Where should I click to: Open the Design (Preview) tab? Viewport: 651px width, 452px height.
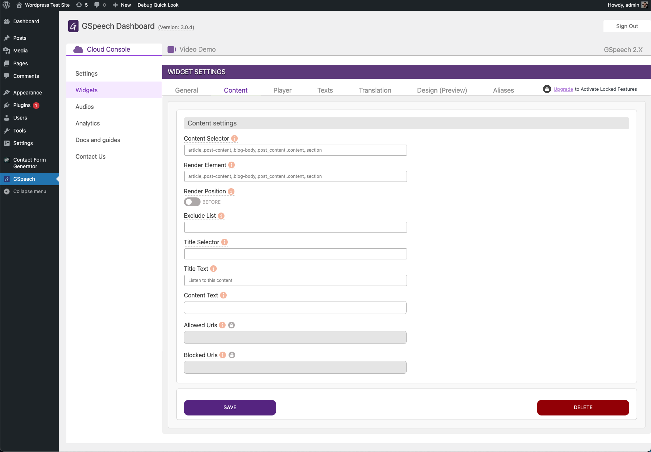click(442, 90)
